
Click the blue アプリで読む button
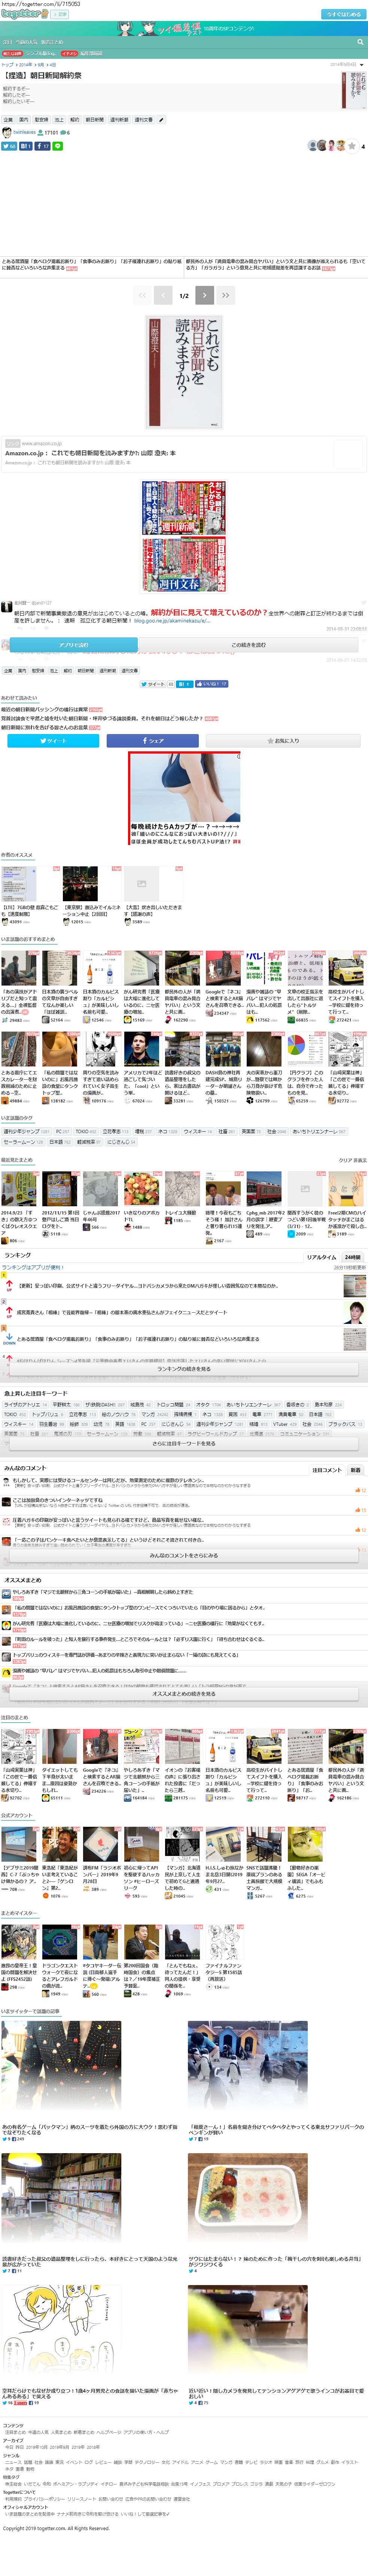tap(73, 645)
